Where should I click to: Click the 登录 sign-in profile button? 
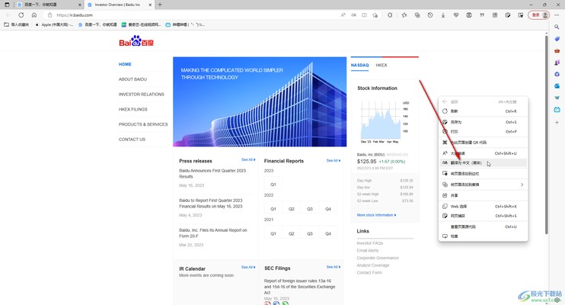(538, 15)
